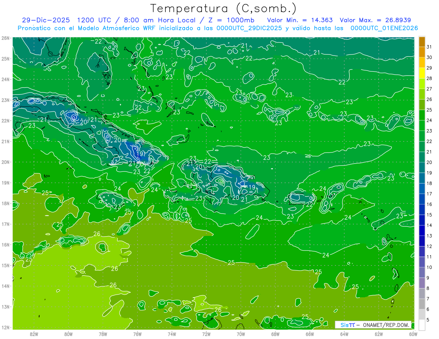Click the "78W" longitude axis label

(103, 334)
